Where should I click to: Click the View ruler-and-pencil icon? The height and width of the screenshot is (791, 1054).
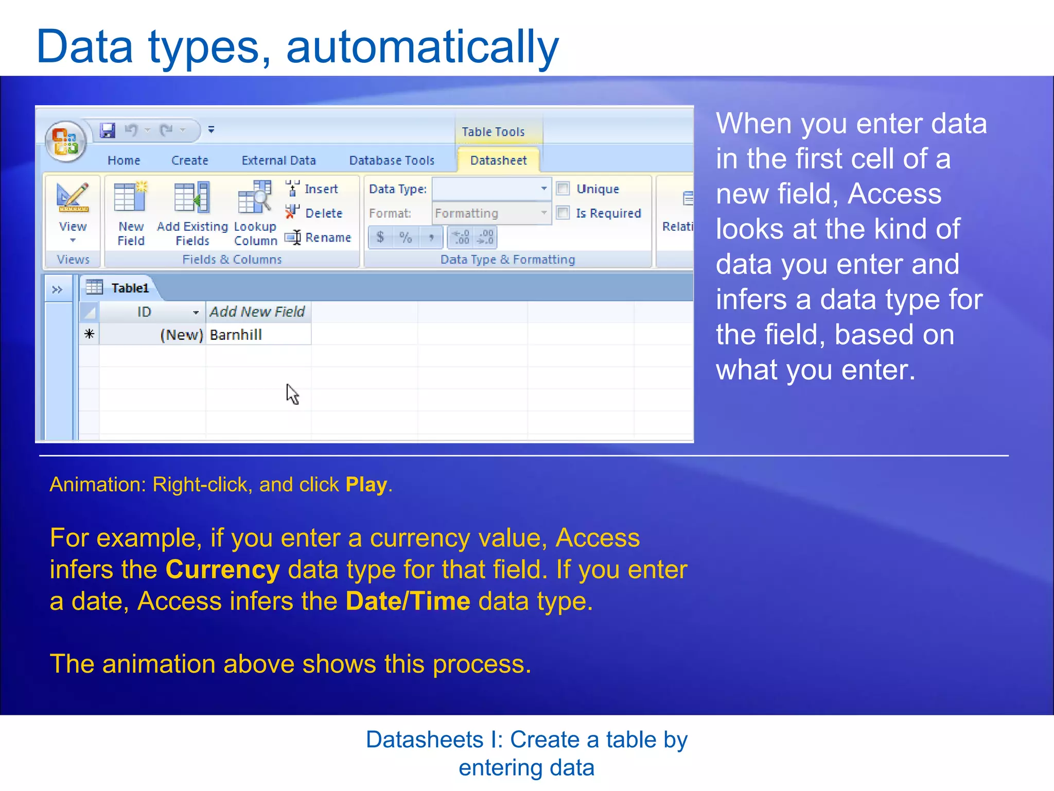point(73,198)
